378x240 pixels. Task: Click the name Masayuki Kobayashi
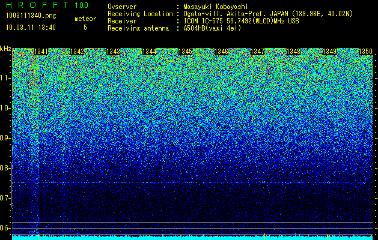[x=216, y=7]
